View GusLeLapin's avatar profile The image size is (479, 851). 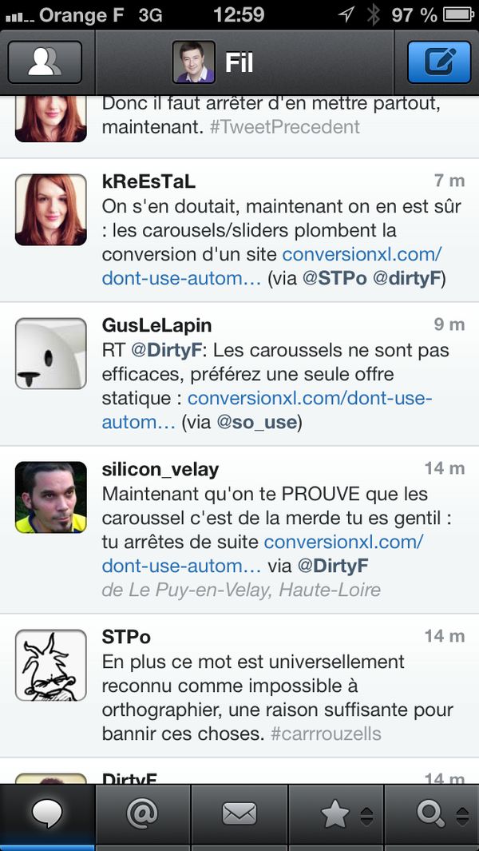click(x=51, y=354)
